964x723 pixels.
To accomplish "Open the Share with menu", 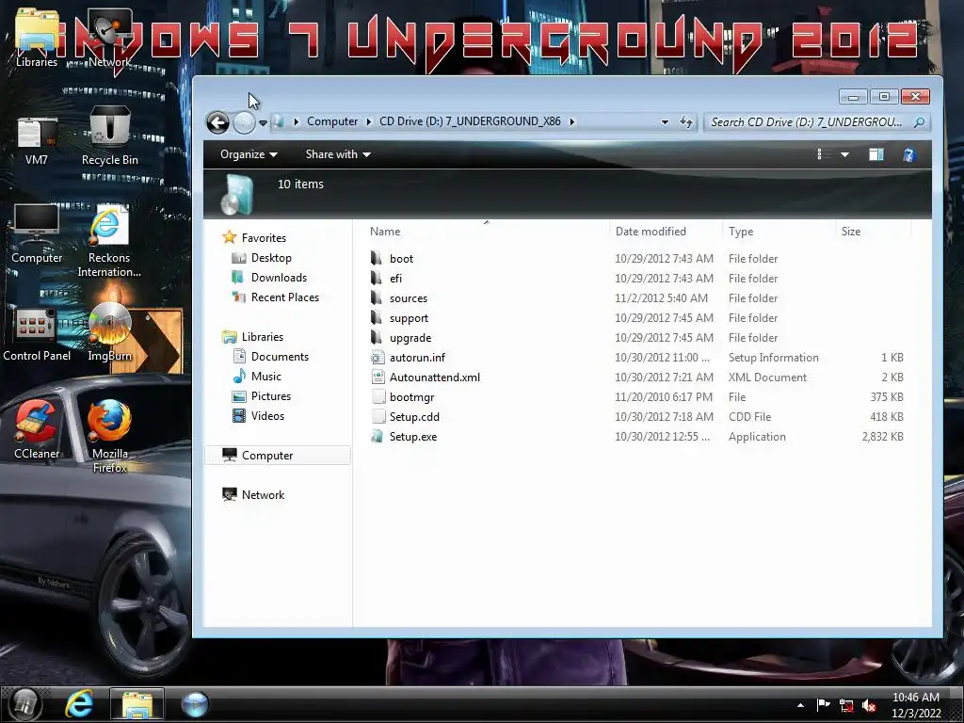I will tap(338, 154).
